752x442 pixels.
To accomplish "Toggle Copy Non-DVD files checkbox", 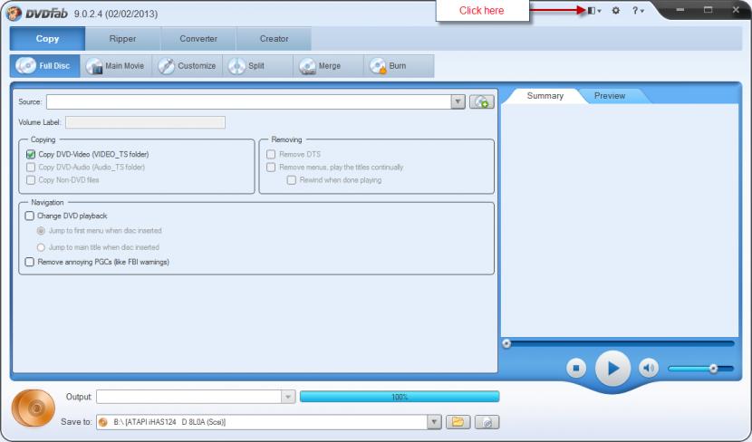I will click(31, 180).
